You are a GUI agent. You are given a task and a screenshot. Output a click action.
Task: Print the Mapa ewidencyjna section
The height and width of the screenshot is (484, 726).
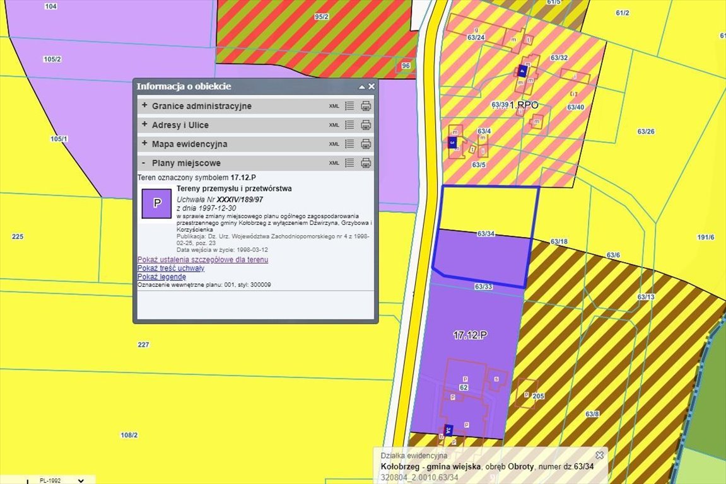[366, 144]
